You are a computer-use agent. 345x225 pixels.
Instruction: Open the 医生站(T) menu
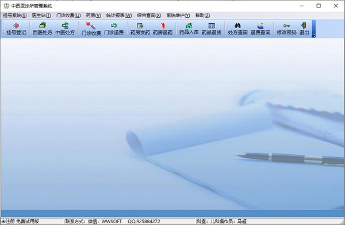pyautogui.click(x=41, y=15)
